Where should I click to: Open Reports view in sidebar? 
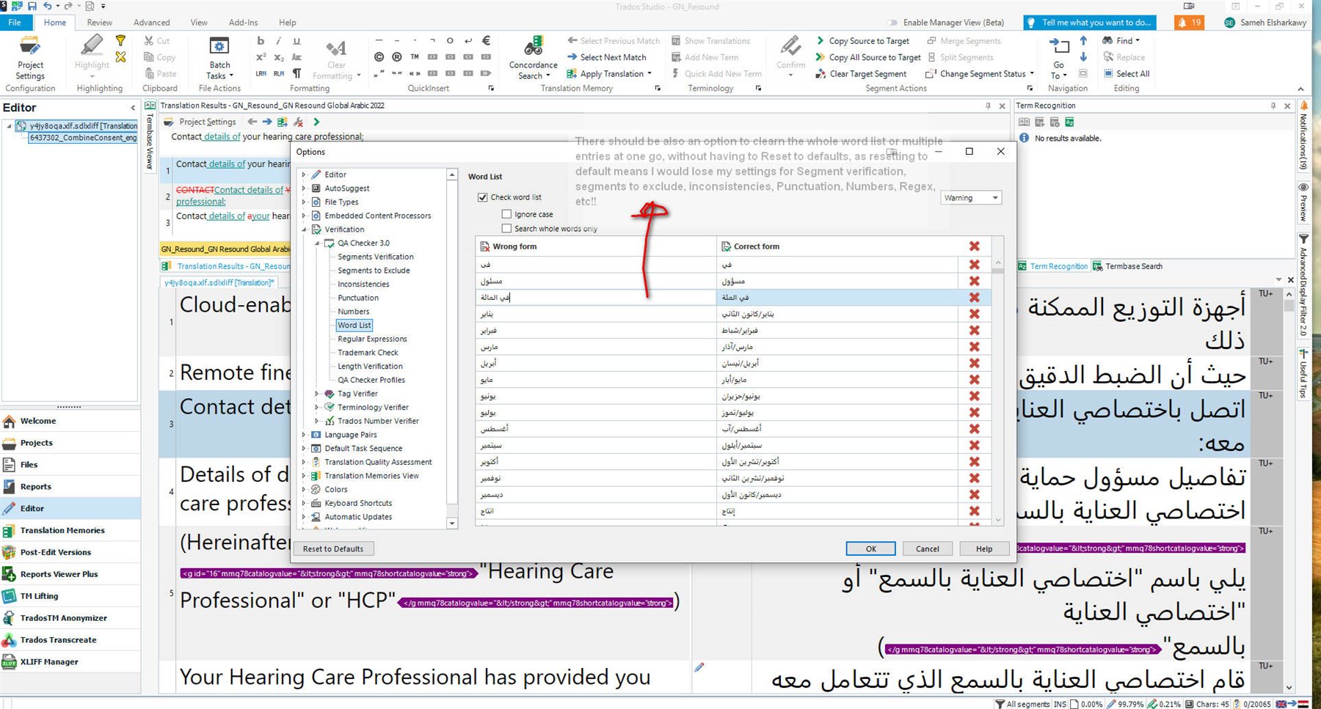70,486
